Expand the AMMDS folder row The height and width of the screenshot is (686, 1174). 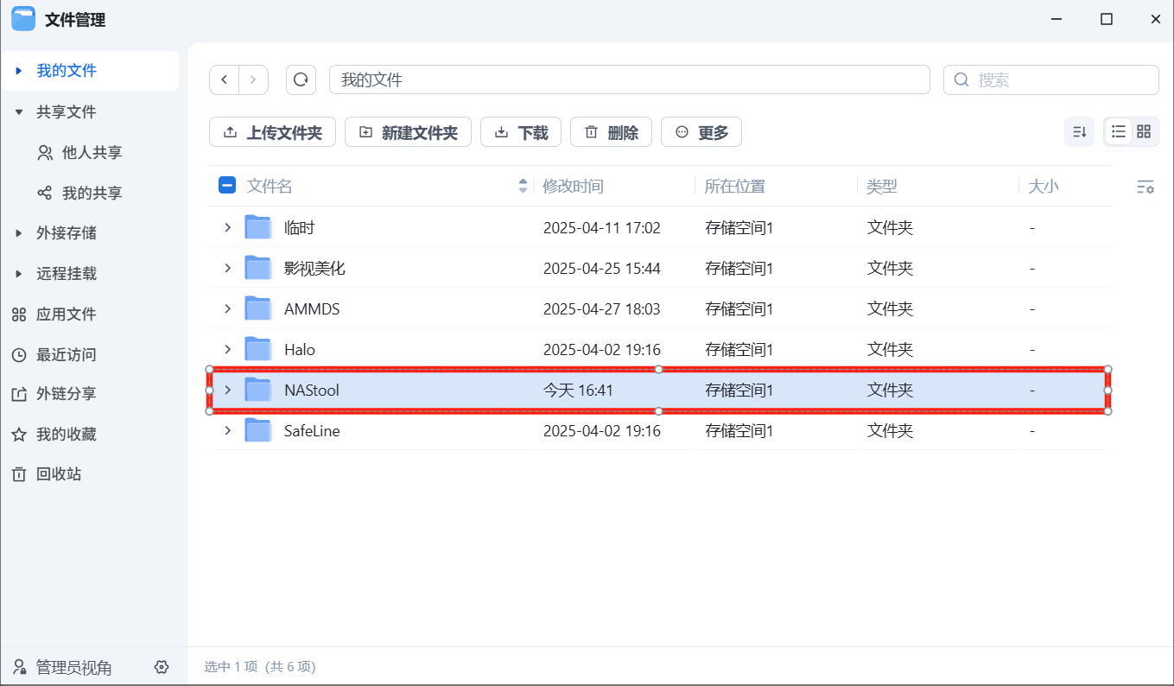pyautogui.click(x=228, y=308)
